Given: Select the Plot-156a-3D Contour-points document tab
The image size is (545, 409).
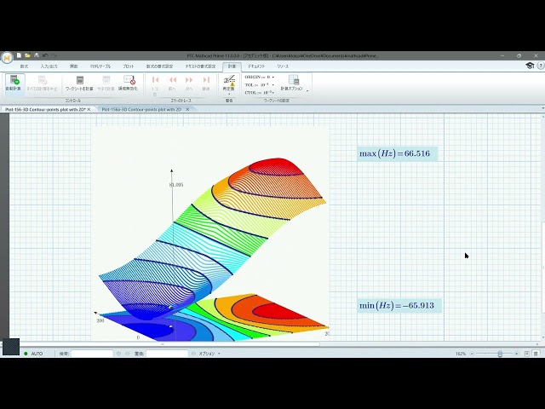Looking at the screenshot, I should (x=141, y=109).
